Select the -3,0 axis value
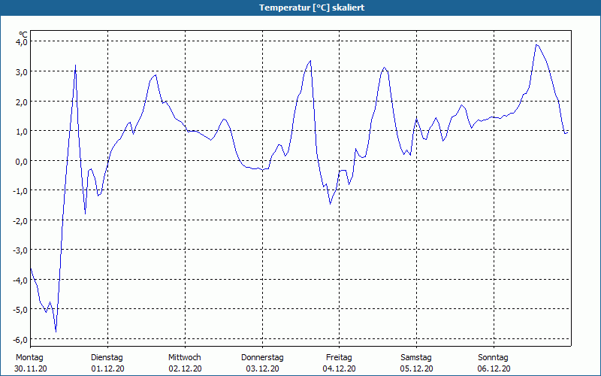The height and width of the screenshot is (376, 601). point(21,250)
